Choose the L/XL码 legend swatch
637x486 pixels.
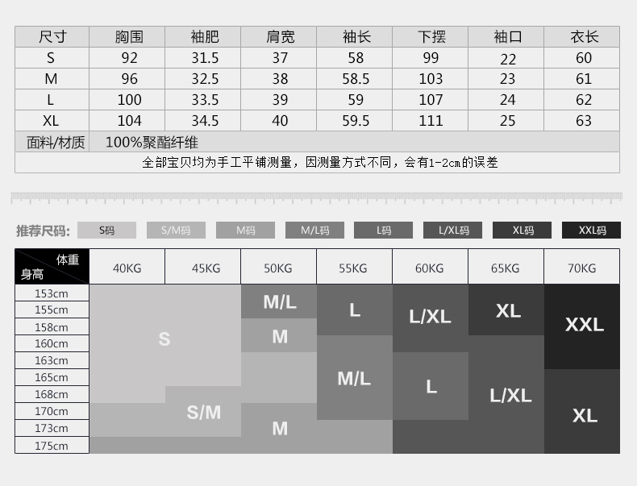click(453, 231)
